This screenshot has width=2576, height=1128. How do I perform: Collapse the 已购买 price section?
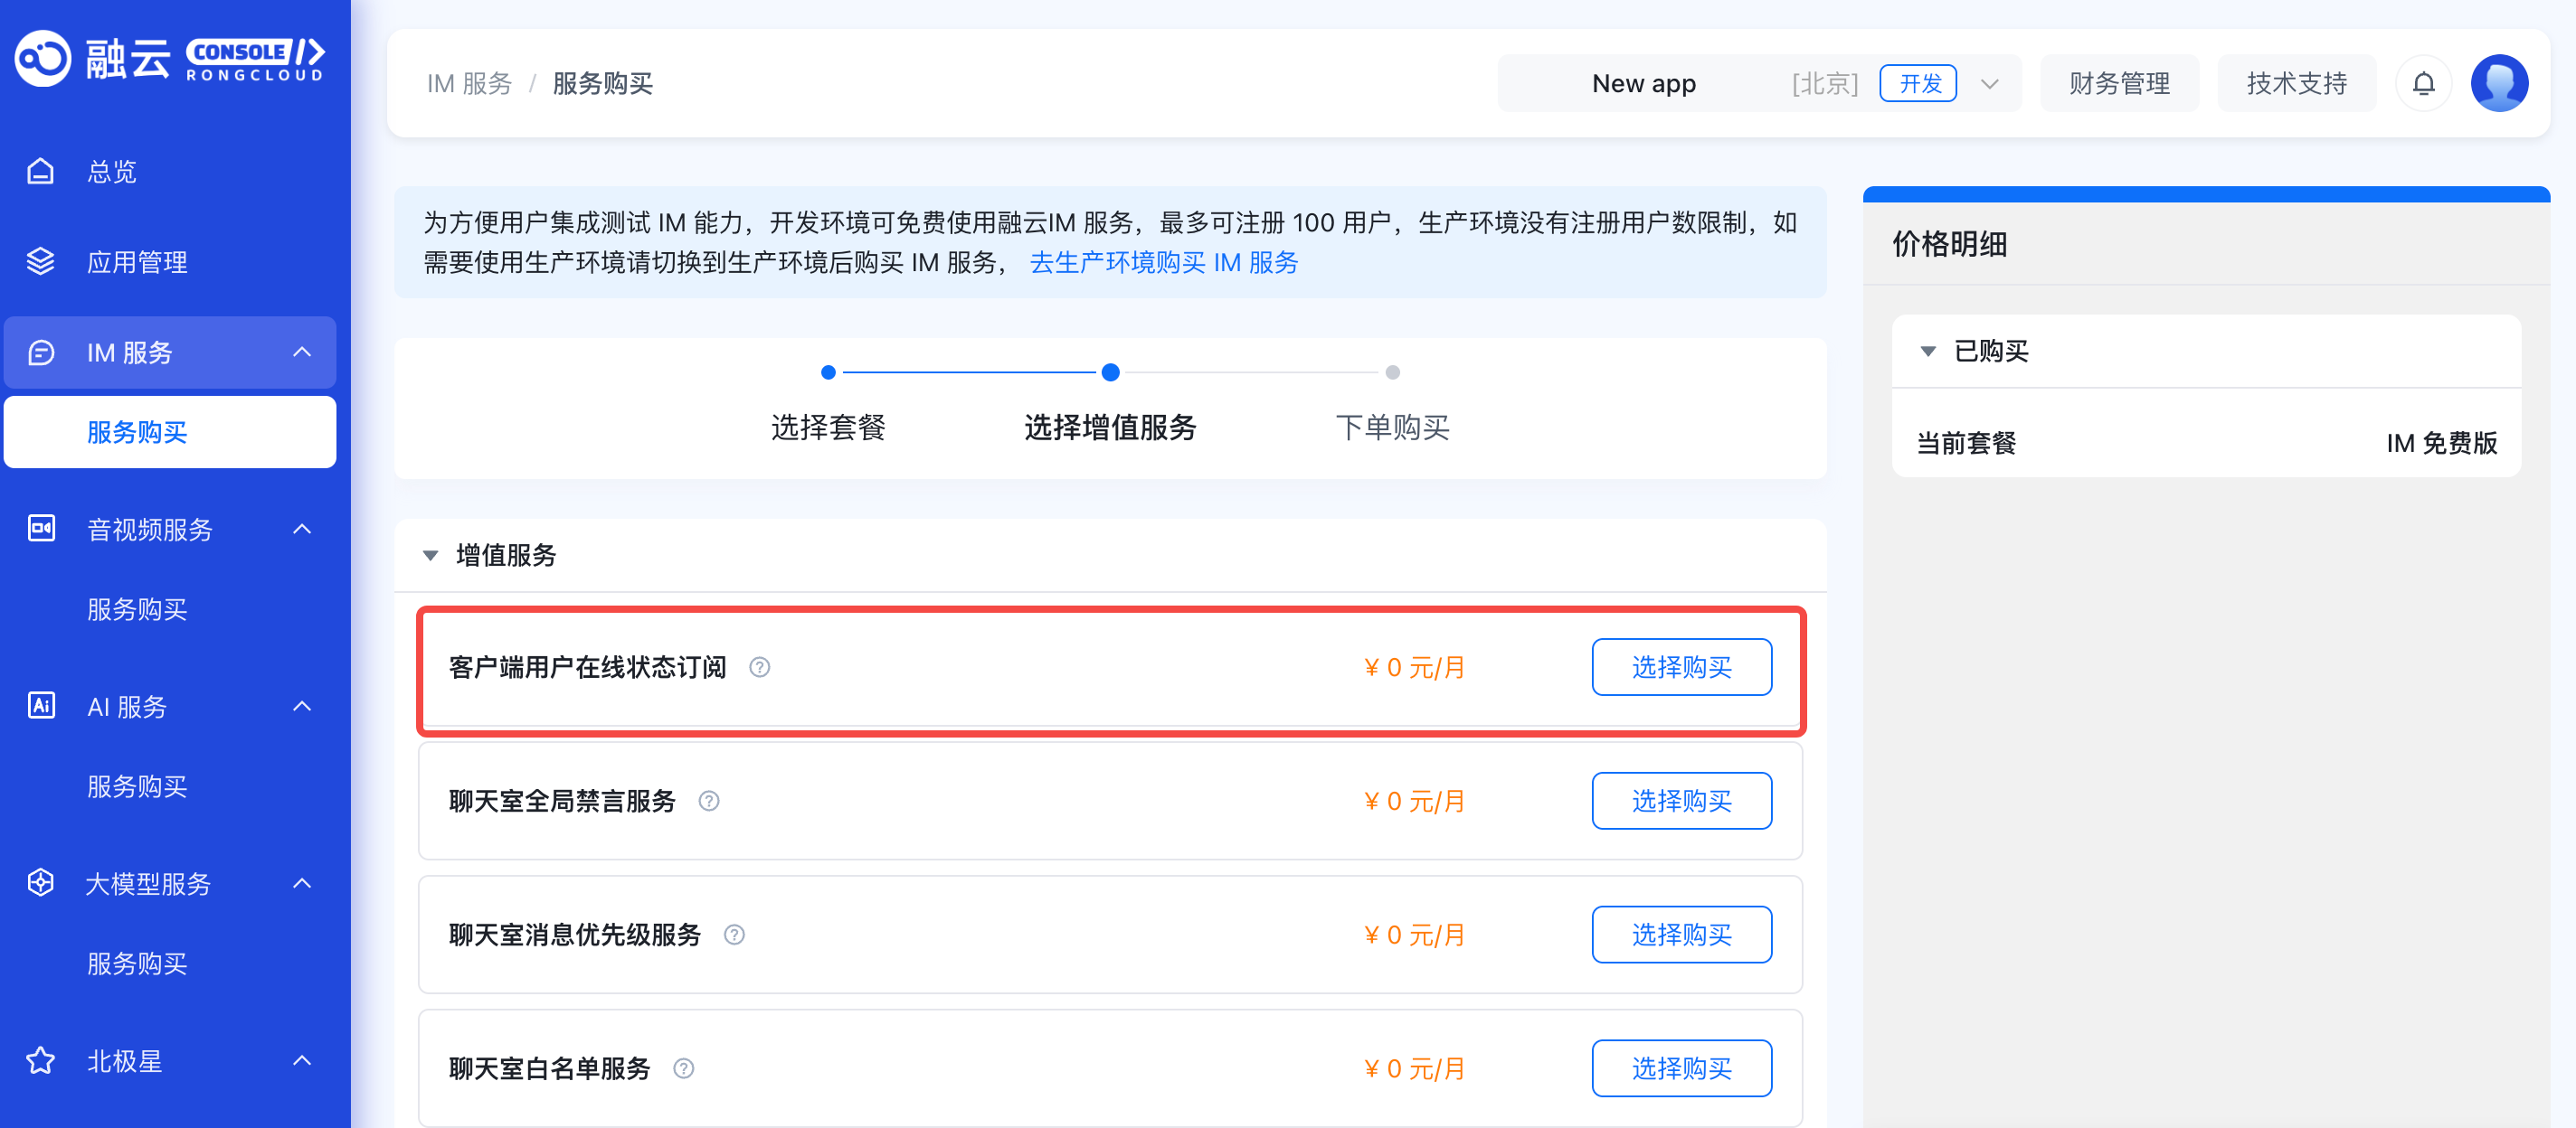coord(1928,352)
